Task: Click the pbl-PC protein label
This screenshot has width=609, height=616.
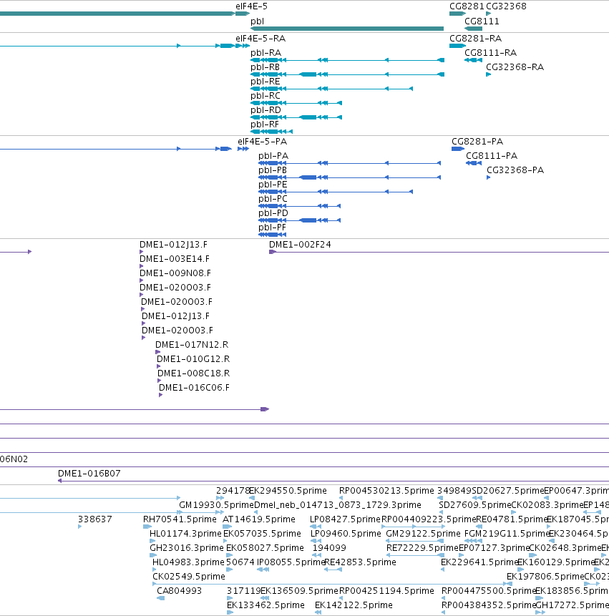Action: (x=273, y=199)
